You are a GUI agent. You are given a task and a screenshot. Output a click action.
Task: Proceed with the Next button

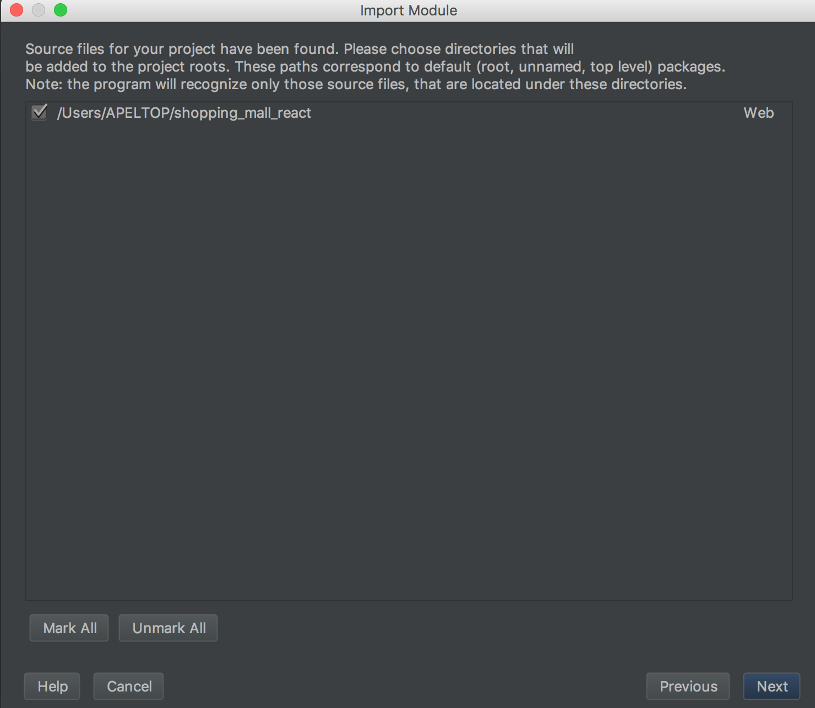point(771,686)
